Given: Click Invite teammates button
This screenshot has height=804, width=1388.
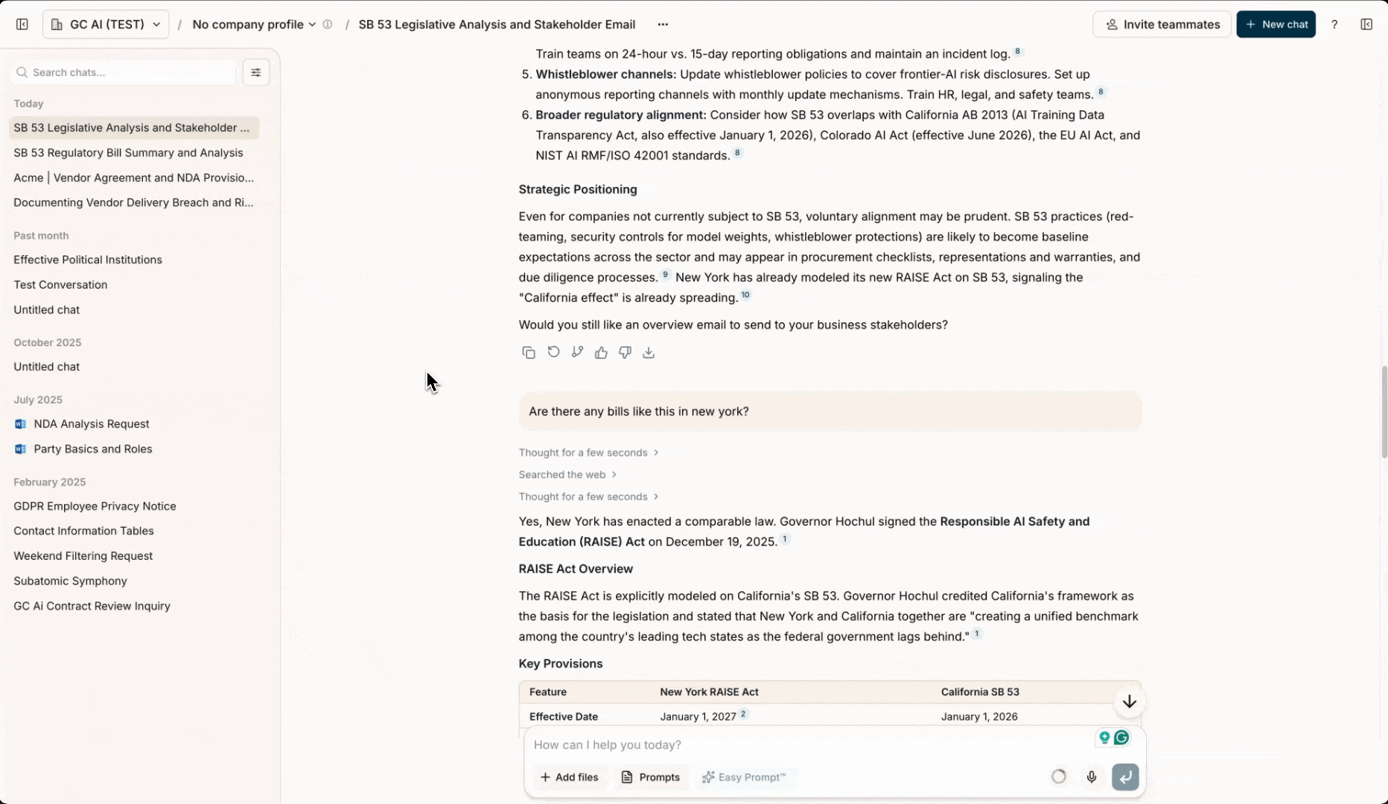Looking at the screenshot, I should point(1162,25).
